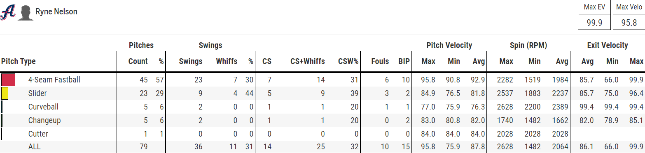Open the Ryne Nelson player name link
The image size is (645, 153).
[56, 12]
